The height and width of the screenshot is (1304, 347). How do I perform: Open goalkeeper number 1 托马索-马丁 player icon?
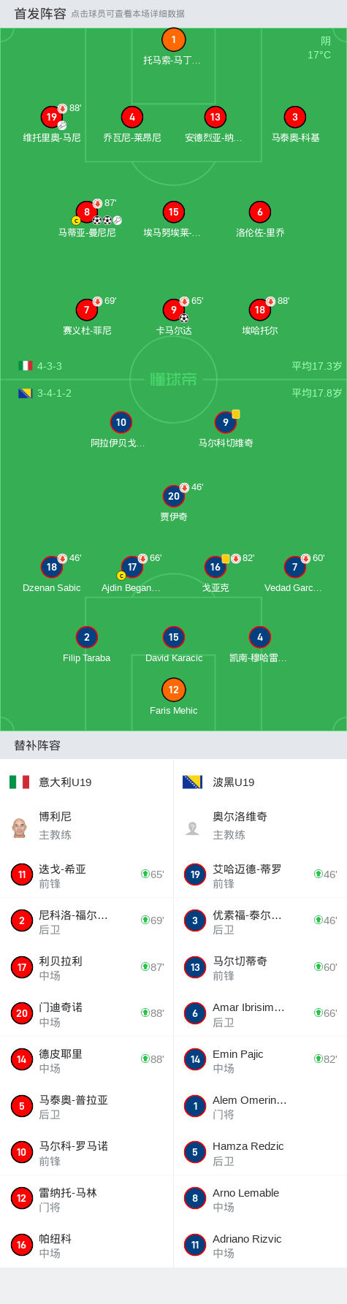pyautogui.click(x=173, y=40)
